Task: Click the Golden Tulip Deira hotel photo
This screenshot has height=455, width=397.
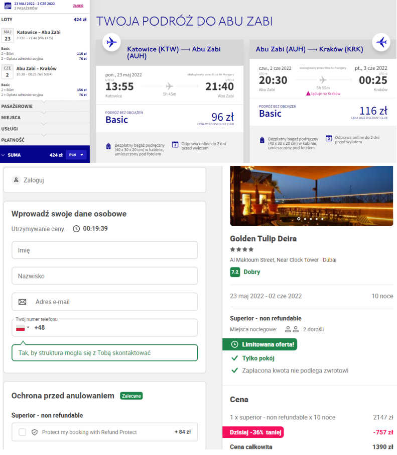Action: (x=312, y=196)
